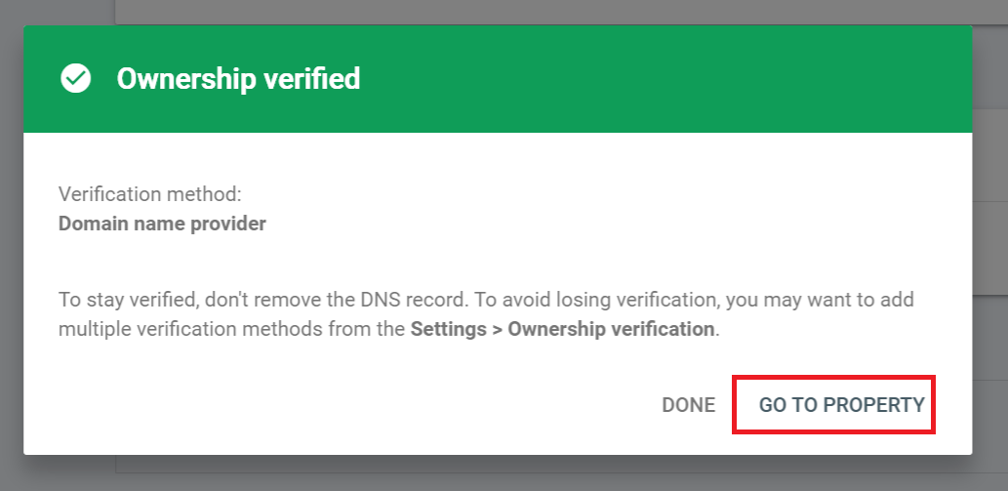Click the word "verified" in the heading
Image resolution: width=1008 pixels, height=491 pixels.
click(x=315, y=78)
